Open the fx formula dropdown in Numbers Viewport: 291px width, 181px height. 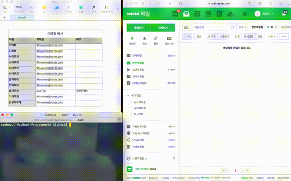[x=32, y=7]
